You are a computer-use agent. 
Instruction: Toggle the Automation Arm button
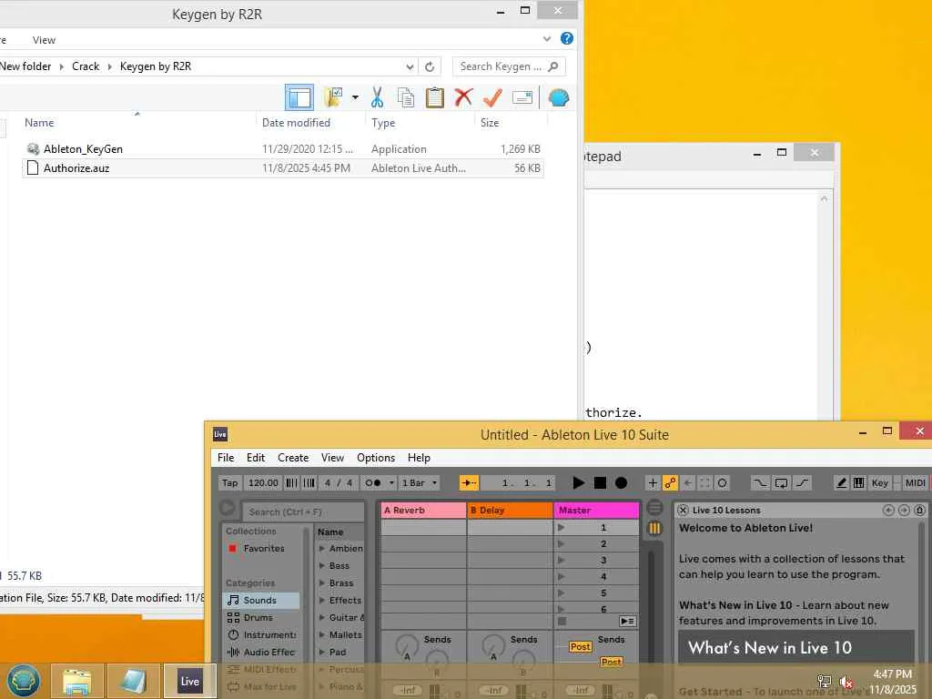670,483
